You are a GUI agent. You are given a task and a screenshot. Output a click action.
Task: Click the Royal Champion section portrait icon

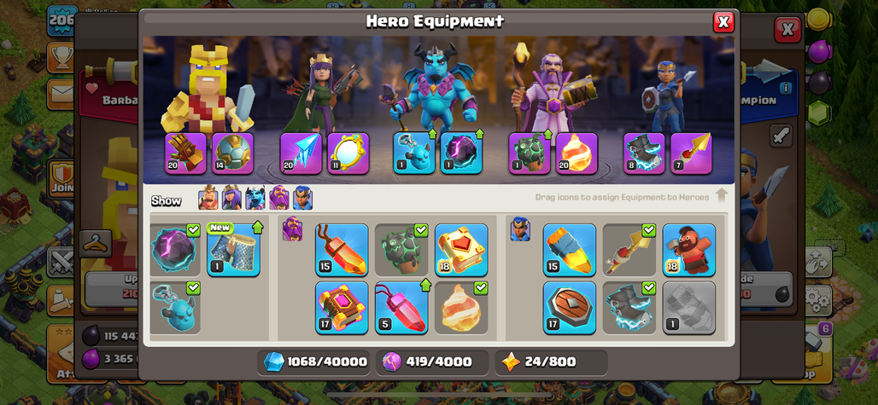tap(520, 229)
